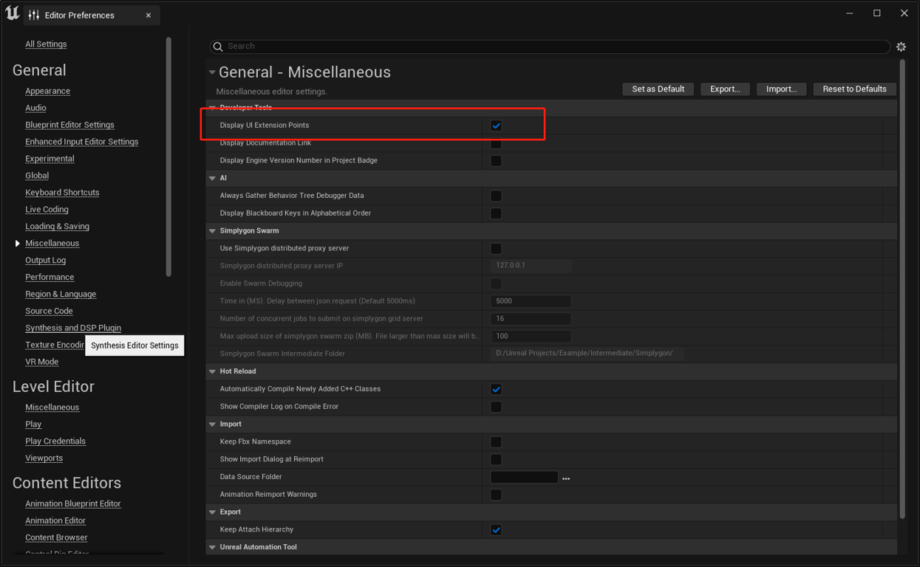920x567 pixels.
Task: Collapse the General - Miscellaneous header
Action: 212,72
